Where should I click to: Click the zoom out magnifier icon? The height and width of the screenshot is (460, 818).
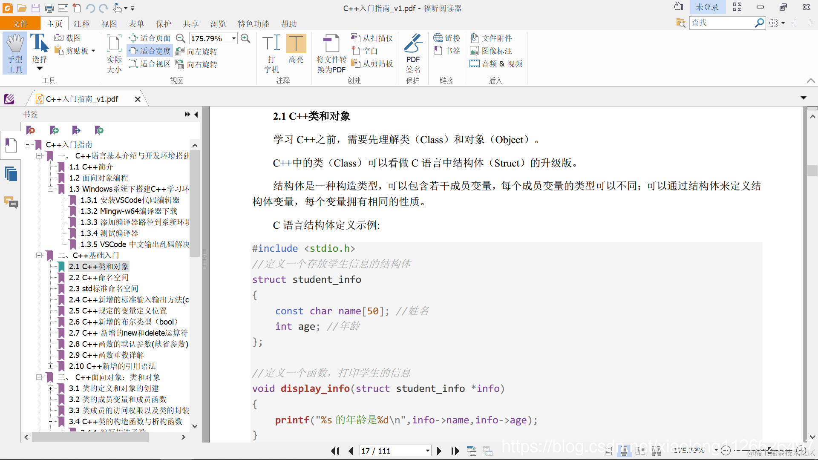(181, 38)
